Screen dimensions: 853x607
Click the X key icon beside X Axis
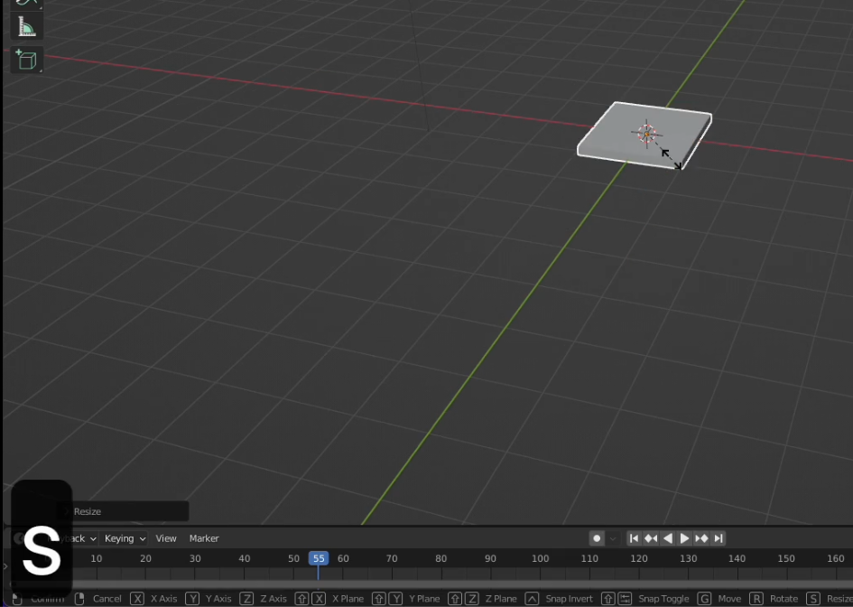[137, 599]
